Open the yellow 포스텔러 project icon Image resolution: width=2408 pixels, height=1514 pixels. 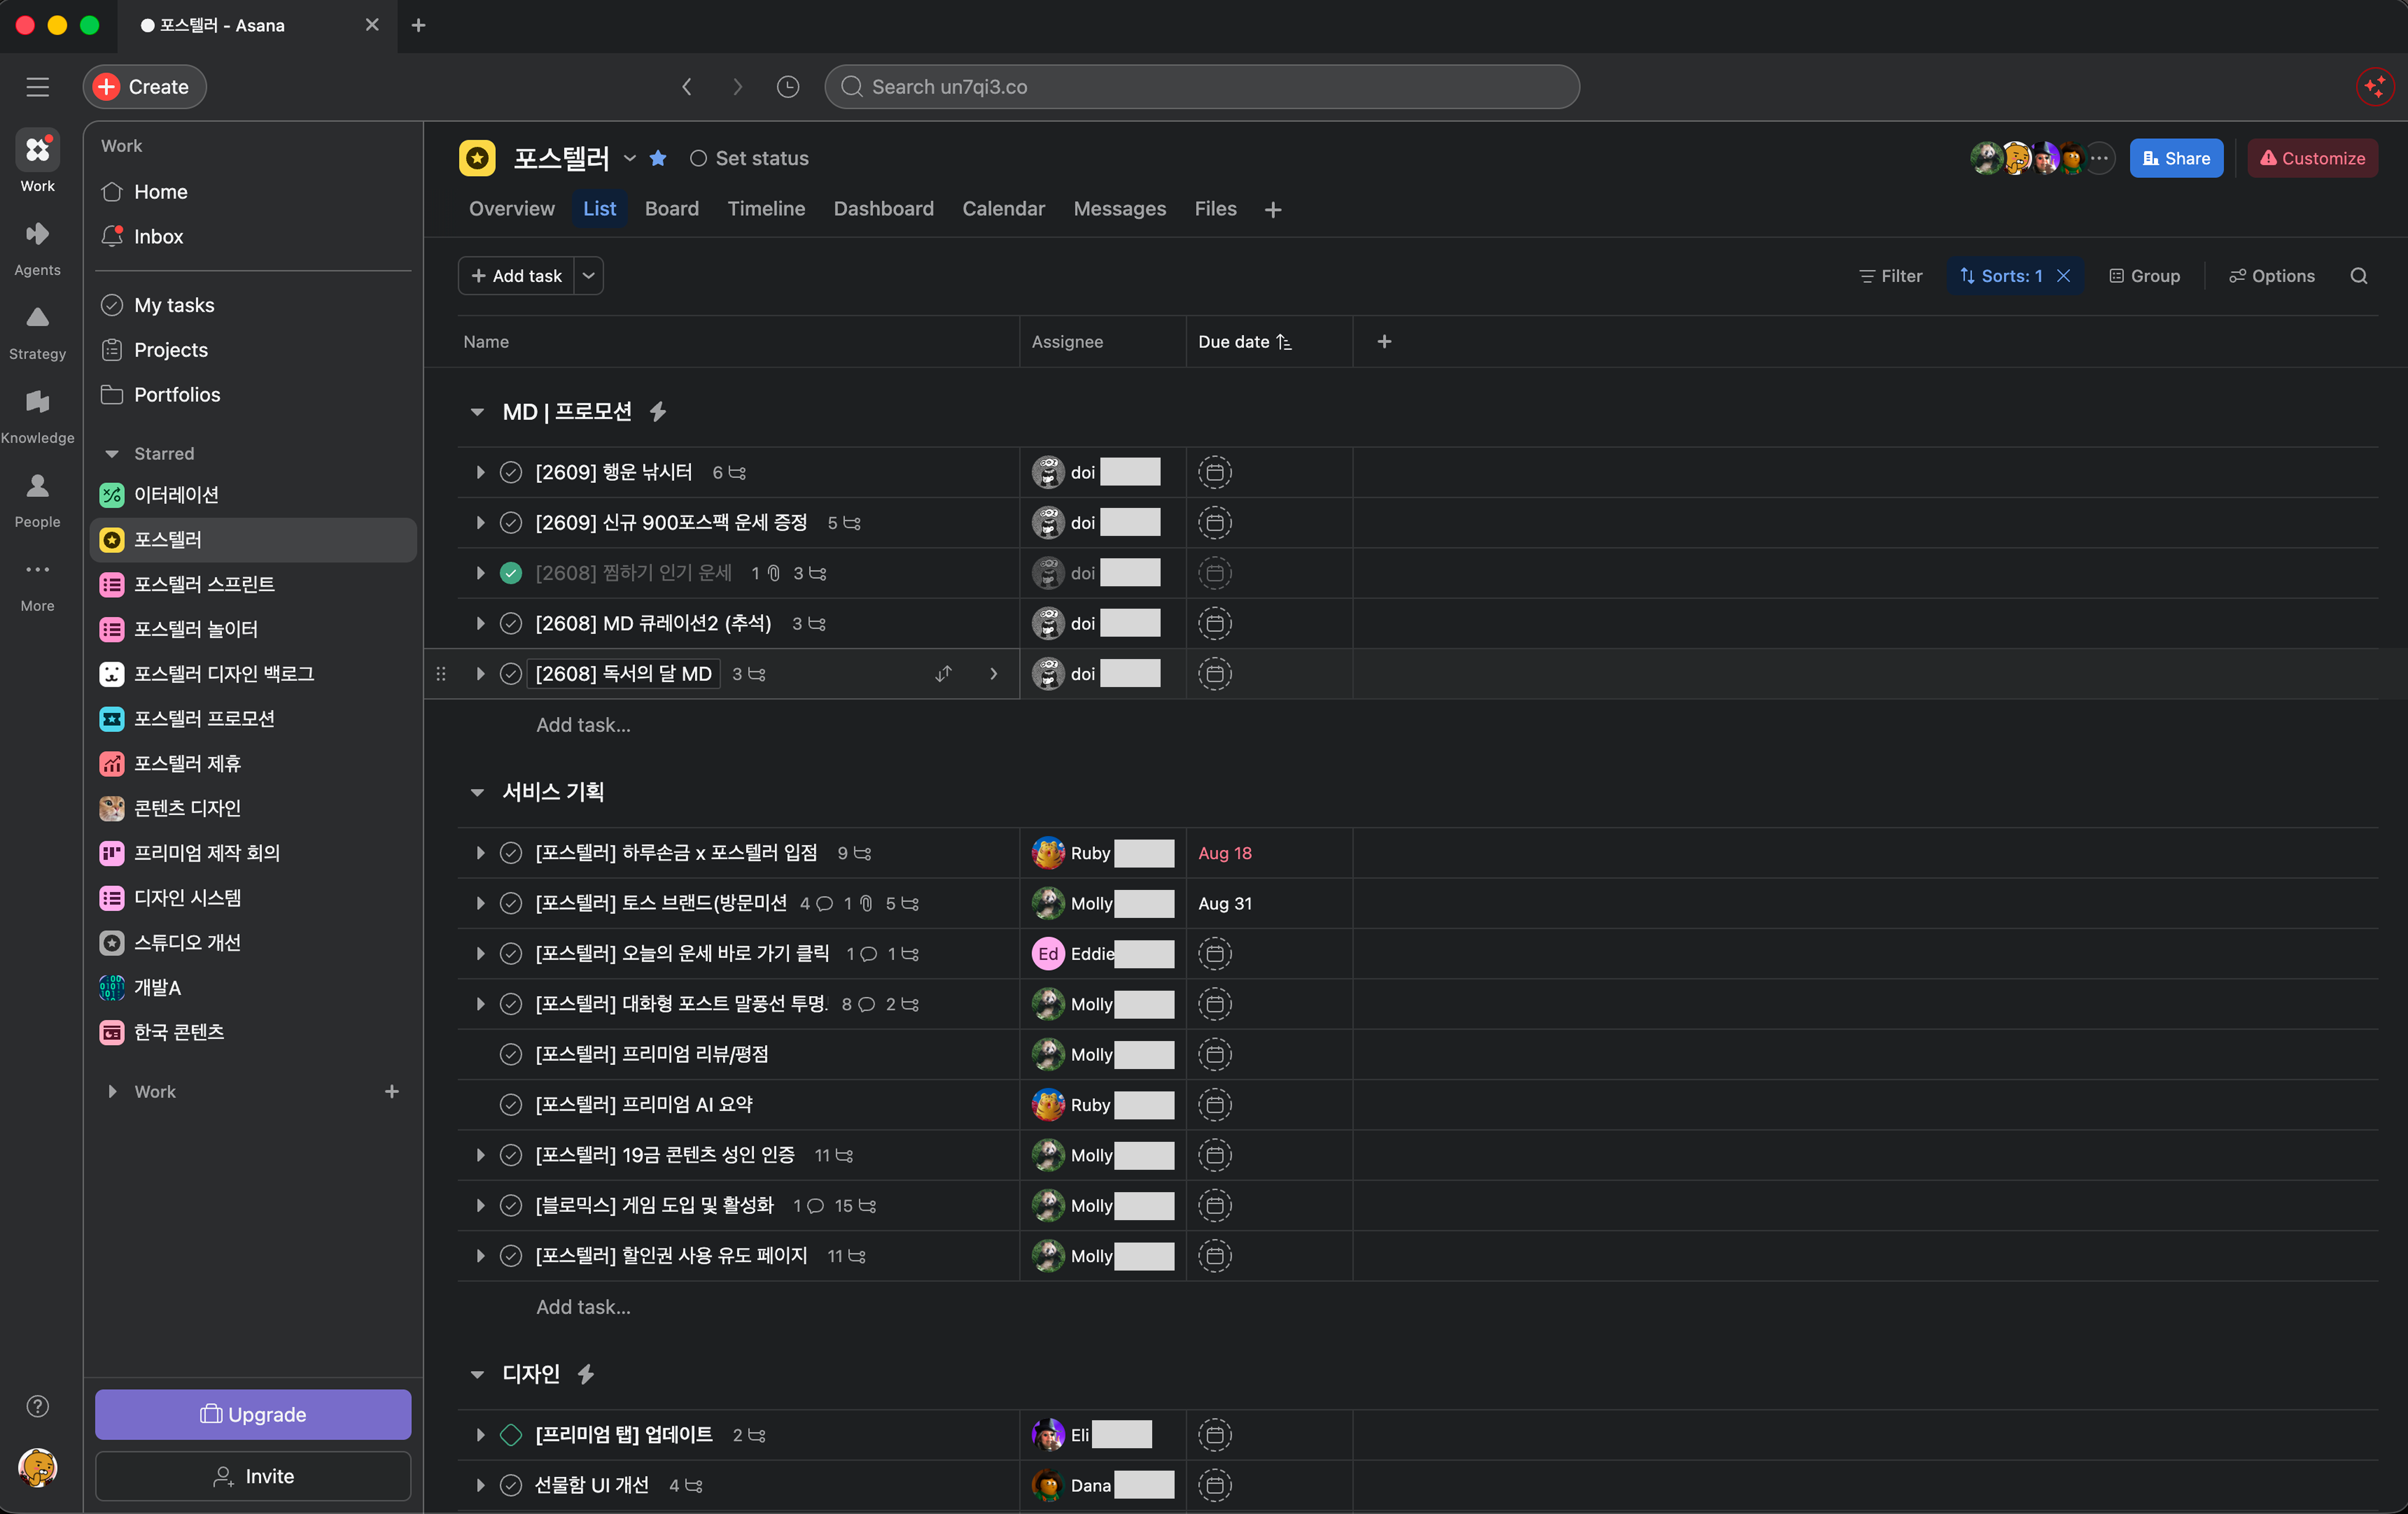click(x=477, y=158)
